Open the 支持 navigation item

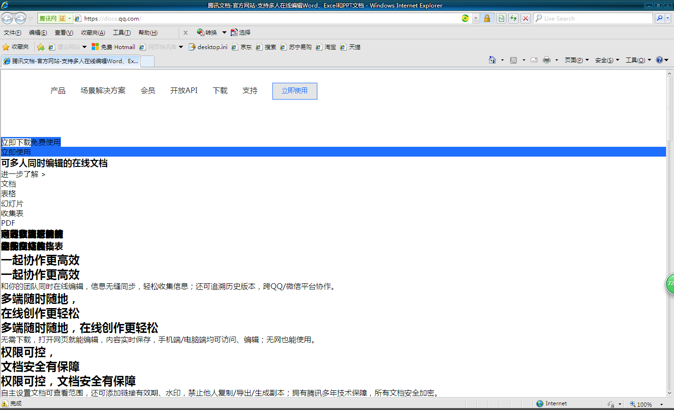[x=250, y=91]
